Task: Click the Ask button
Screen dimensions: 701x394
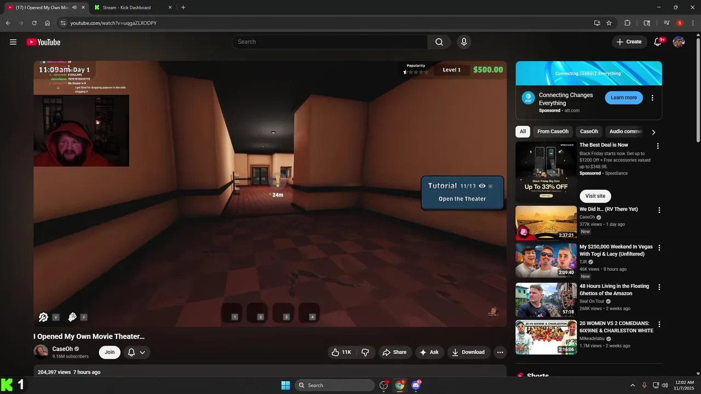Action: pyautogui.click(x=429, y=352)
